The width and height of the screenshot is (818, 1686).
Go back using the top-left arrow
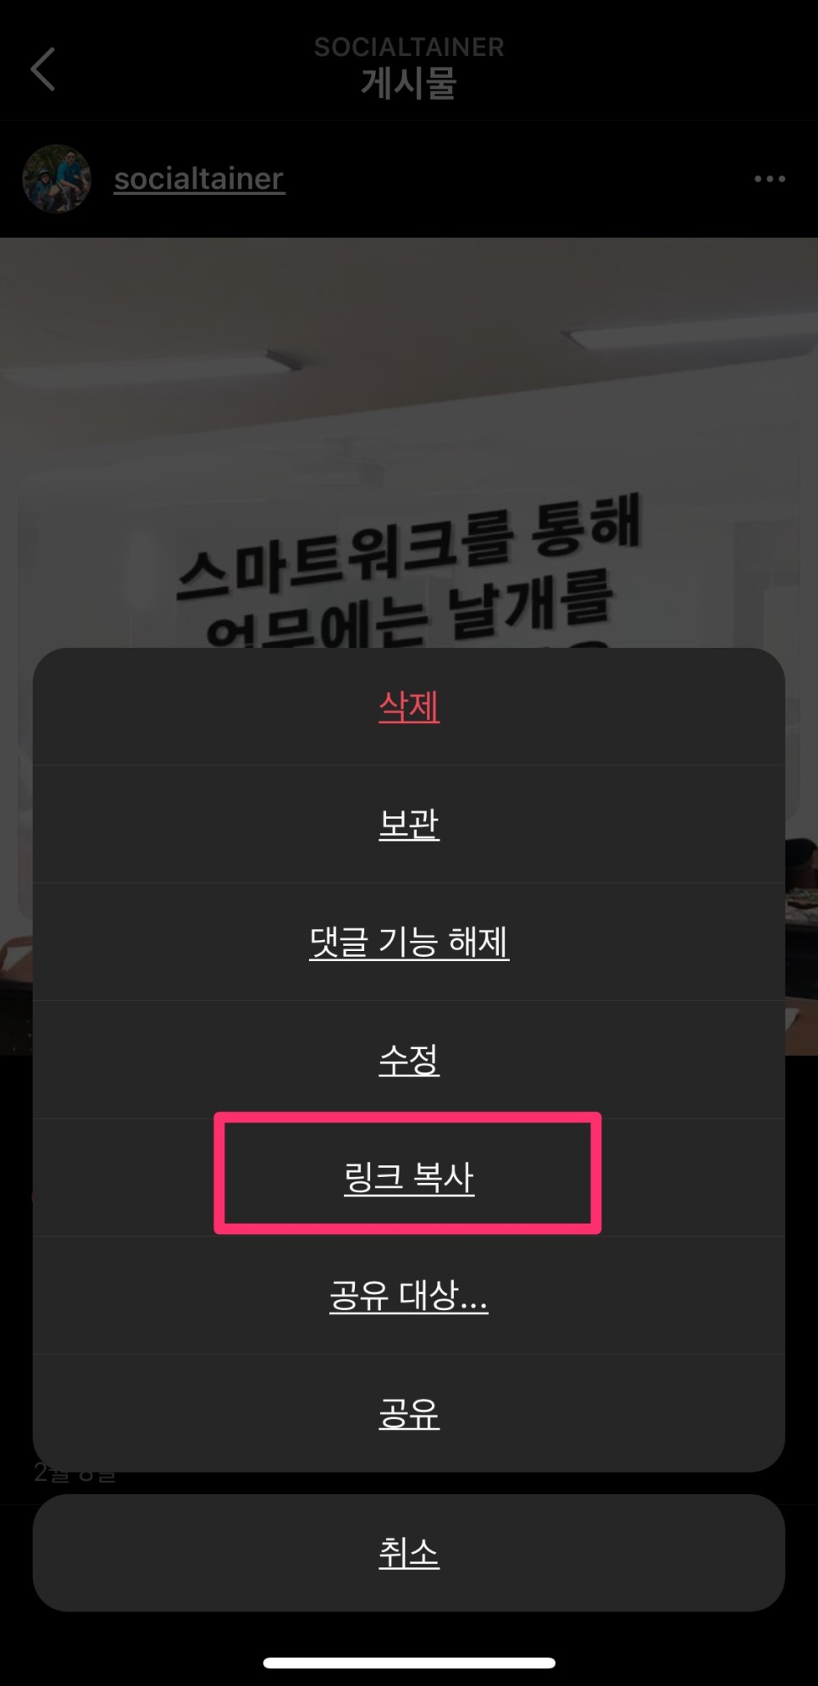click(x=43, y=69)
